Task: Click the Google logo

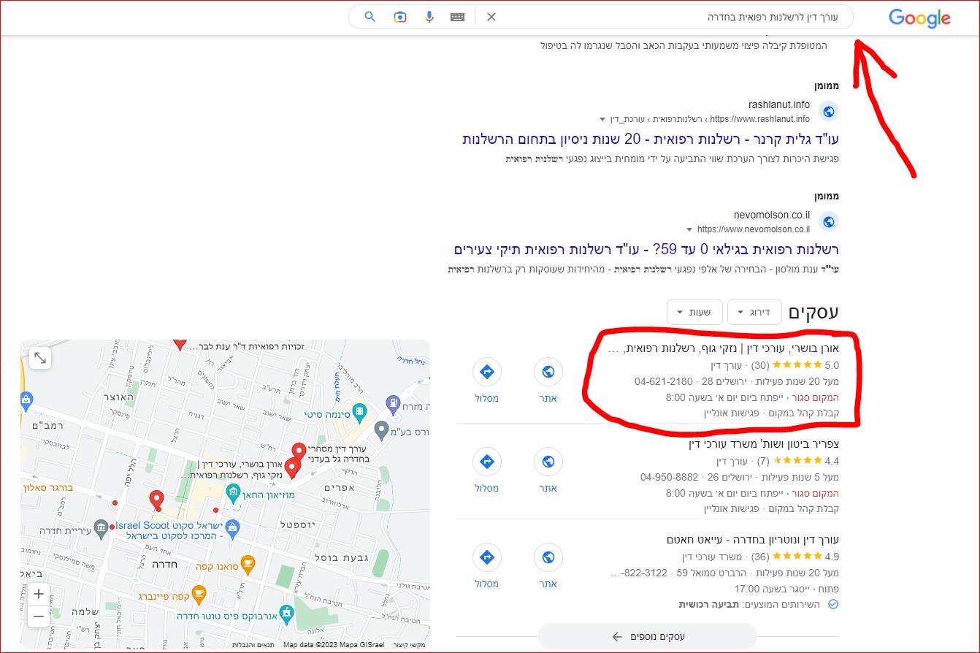Action: [919, 18]
